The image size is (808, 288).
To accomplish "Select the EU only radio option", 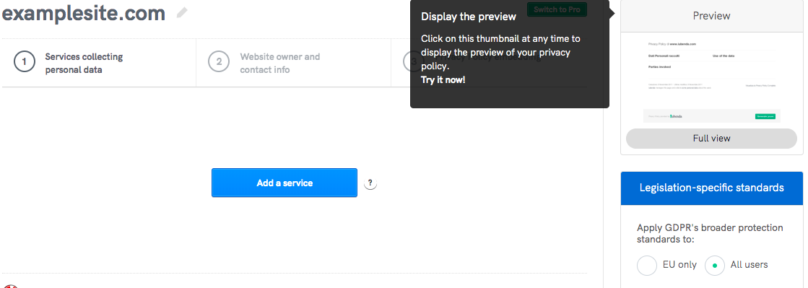I will click(647, 266).
